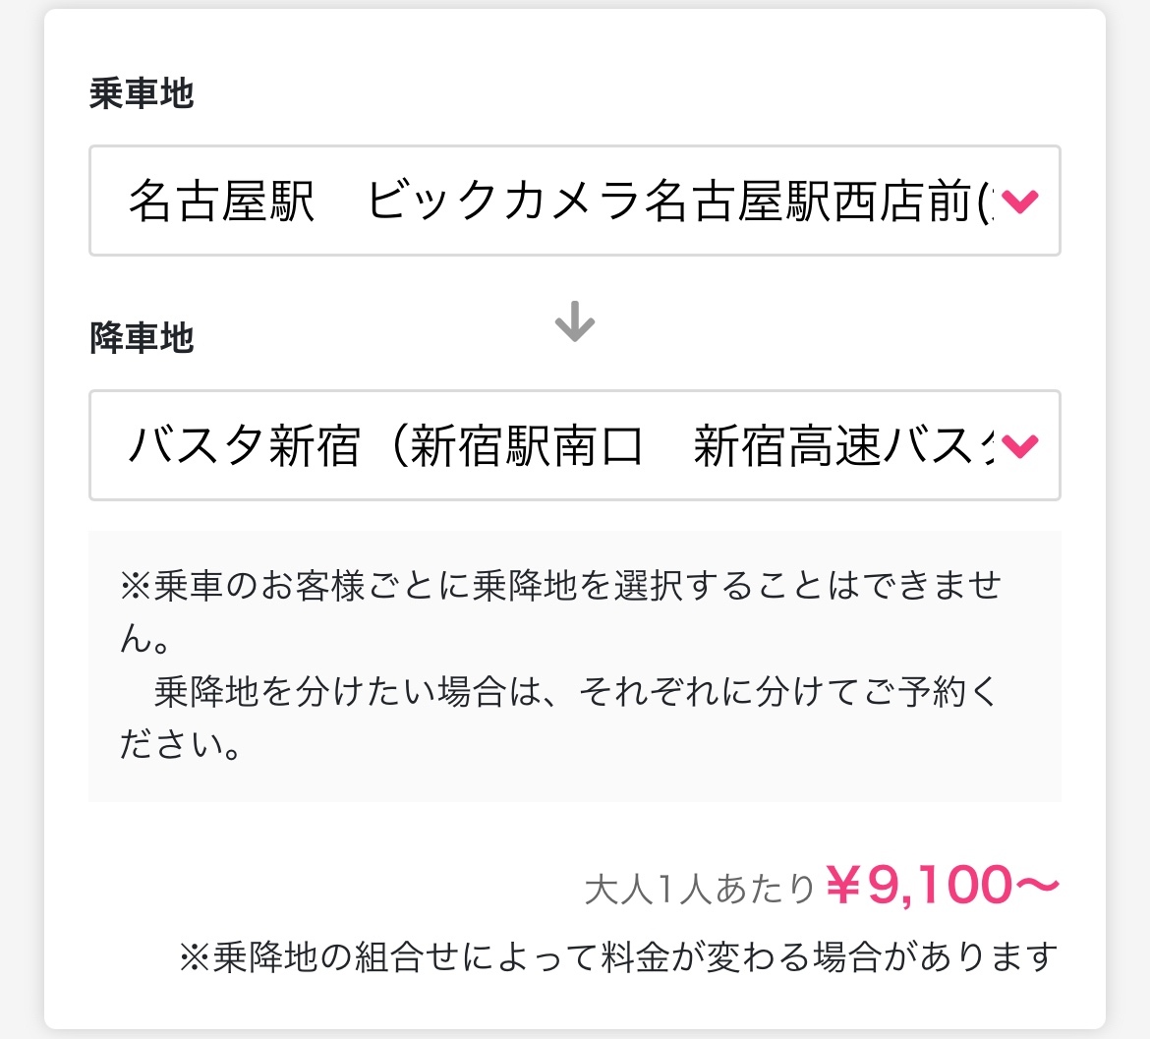Click the 名古屋駅 text in the boarding field
The height and width of the screenshot is (1039, 1150).
(x=221, y=201)
